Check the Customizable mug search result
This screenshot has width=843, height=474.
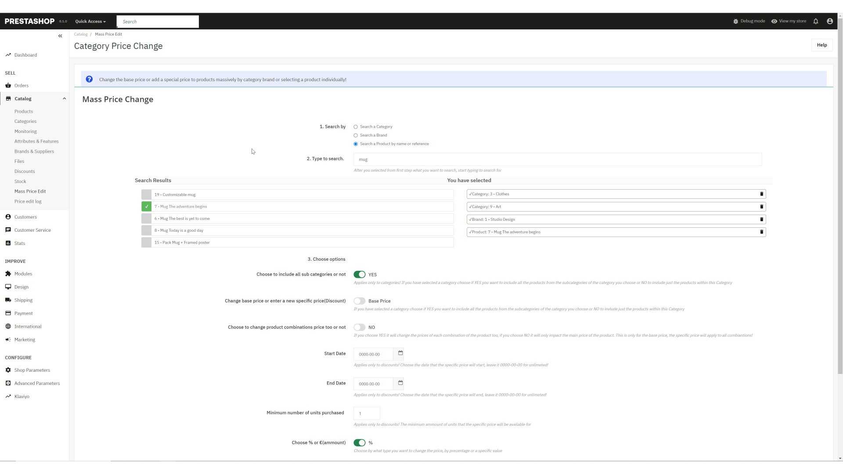[x=146, y=195]
